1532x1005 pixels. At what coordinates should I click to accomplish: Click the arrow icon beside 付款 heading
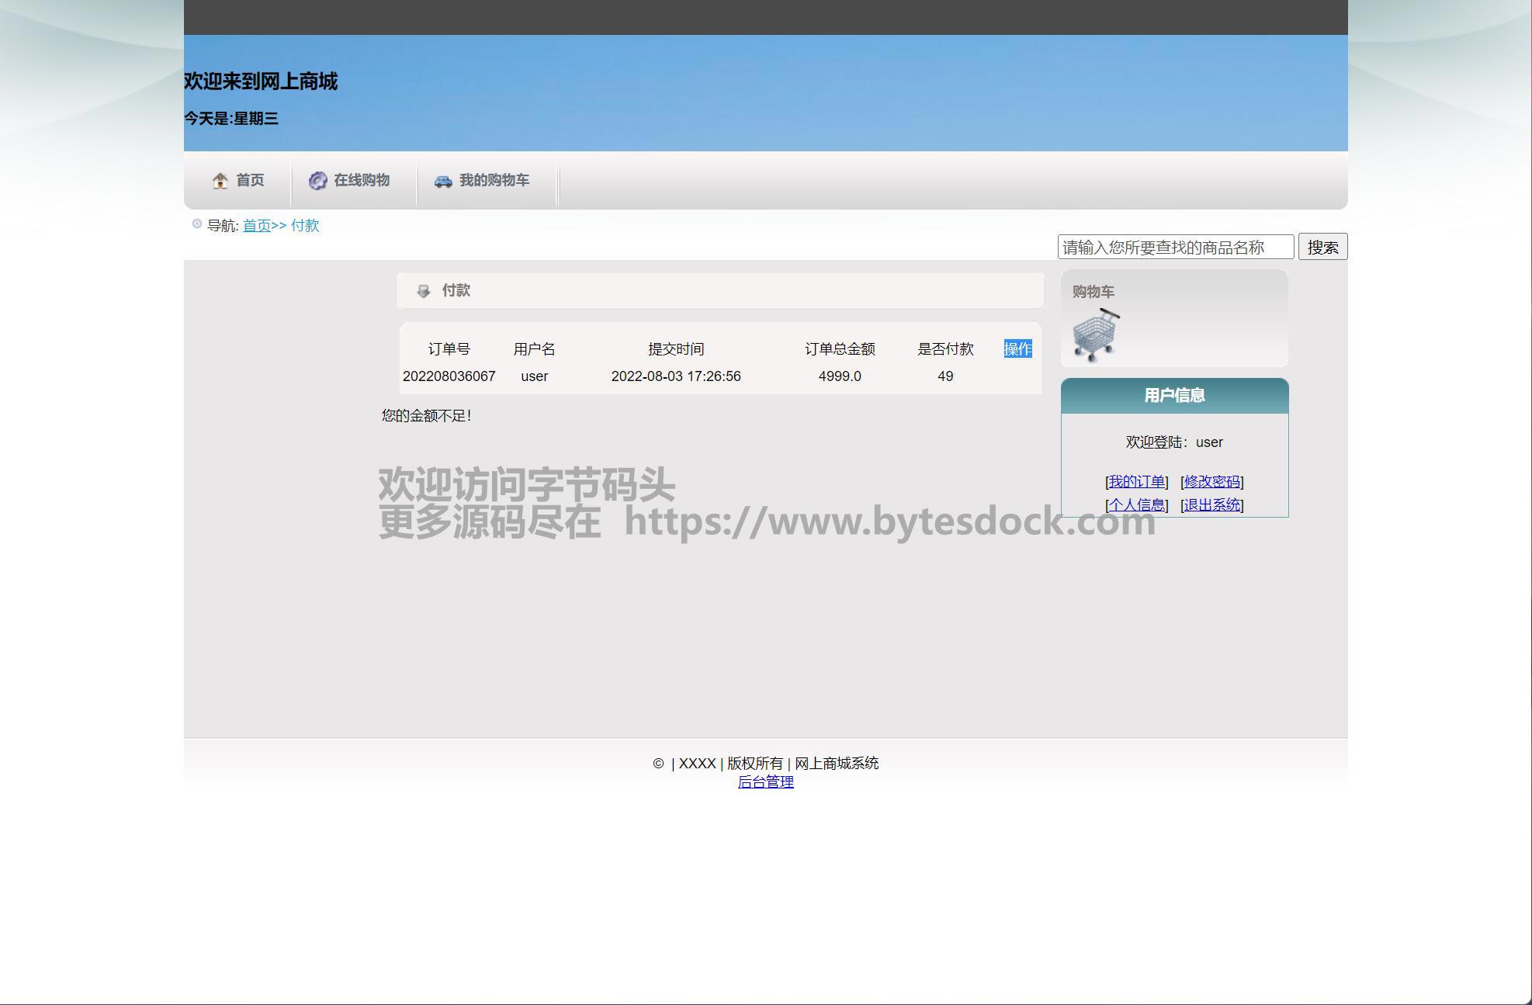click(424, 291)
